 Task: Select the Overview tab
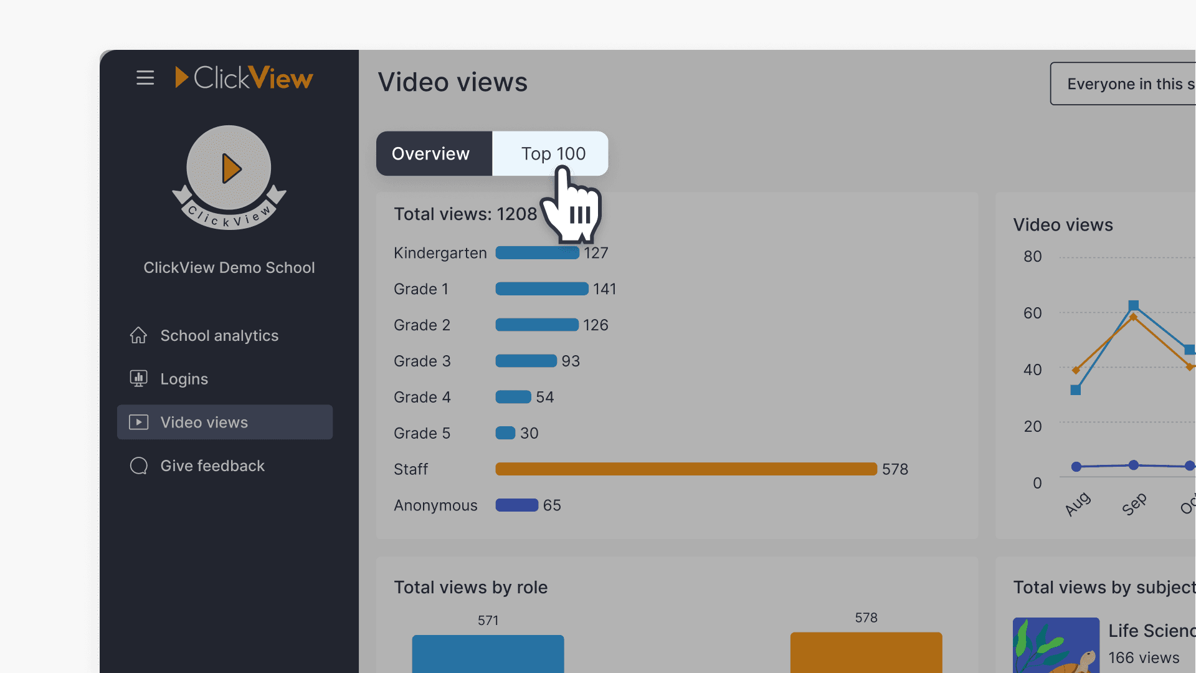tap(431, 153)
